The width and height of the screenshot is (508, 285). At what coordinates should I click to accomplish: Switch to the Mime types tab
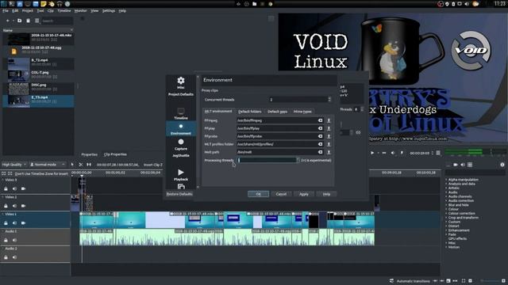coord(302,112)
